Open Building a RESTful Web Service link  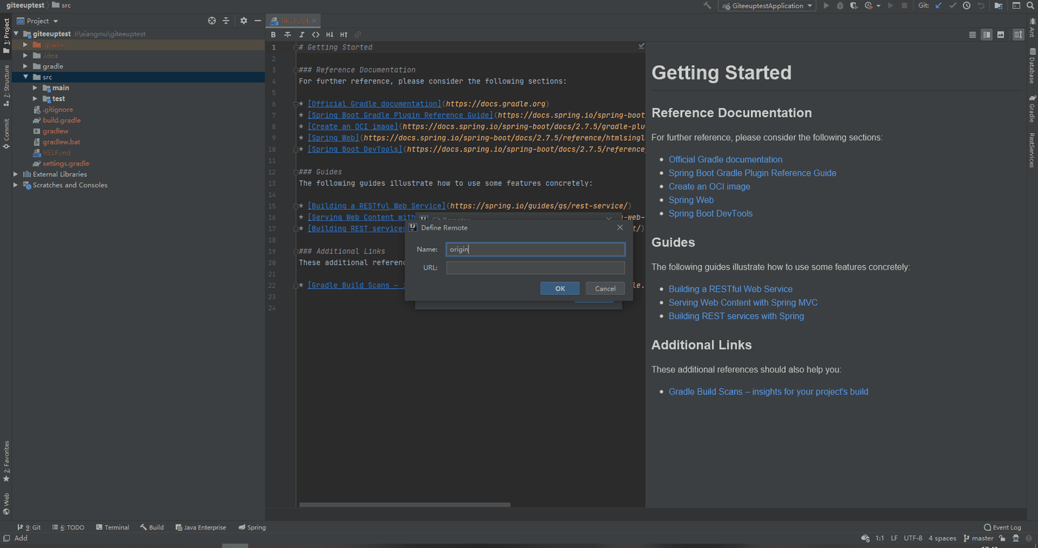pos(730,289)
